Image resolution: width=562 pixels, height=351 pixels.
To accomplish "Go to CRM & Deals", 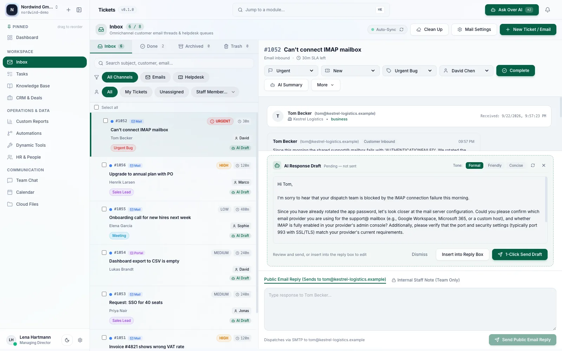I will click(x=45, y=98).
